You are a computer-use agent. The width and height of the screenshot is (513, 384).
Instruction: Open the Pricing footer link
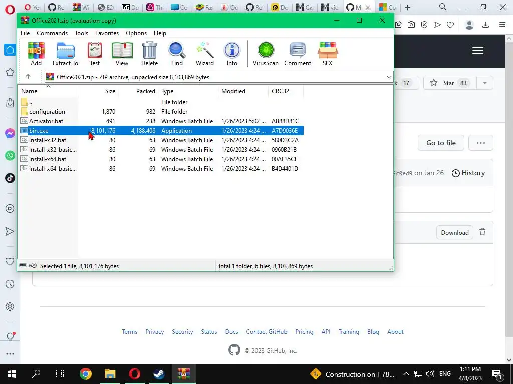(304, 332)
